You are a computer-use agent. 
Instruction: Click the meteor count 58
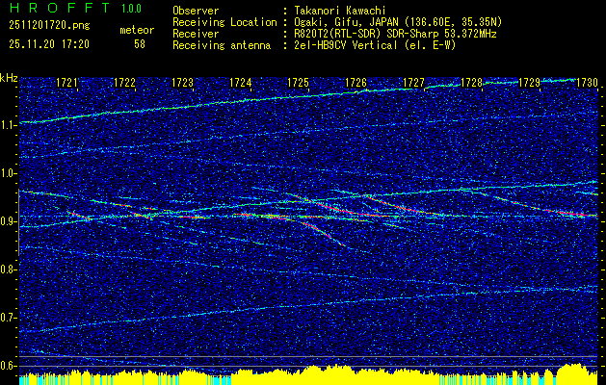140,44
